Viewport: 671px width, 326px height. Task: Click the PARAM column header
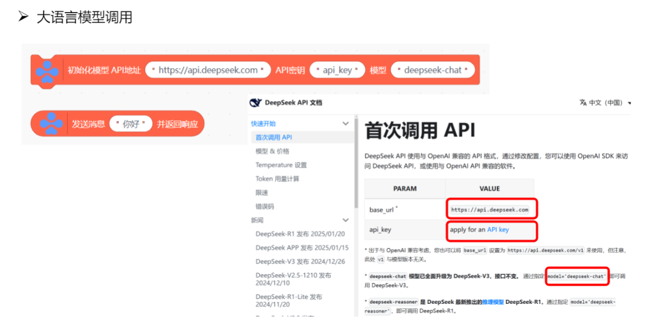click(x=405, y=189)
